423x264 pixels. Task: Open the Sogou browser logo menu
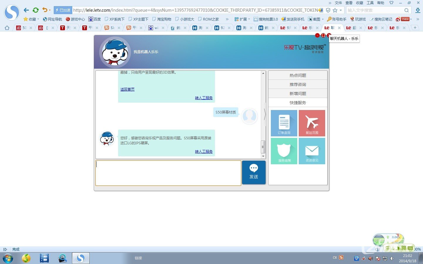point(12,12)
